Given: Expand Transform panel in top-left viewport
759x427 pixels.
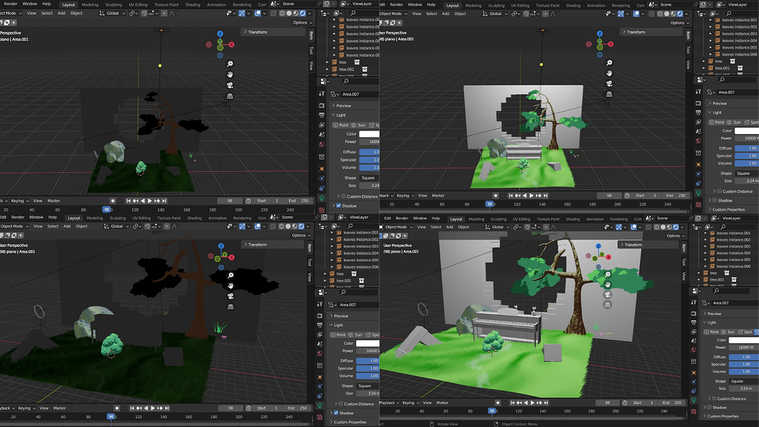Looking at the screenshot, I should pos(273,32).
